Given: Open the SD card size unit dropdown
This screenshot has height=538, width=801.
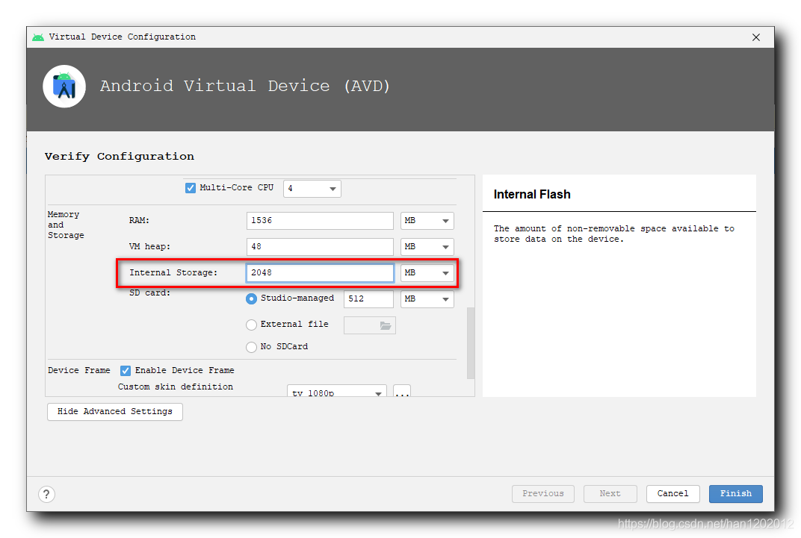Looking at the screenshot, I should click(427, 298).
